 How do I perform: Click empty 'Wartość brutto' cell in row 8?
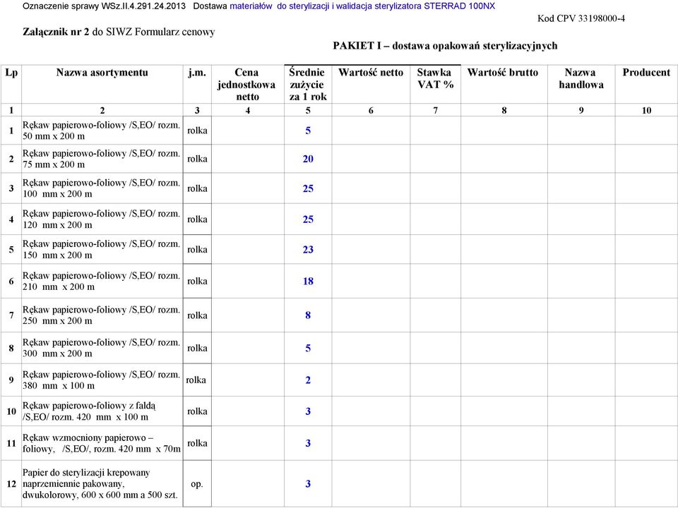coord(504,348)
